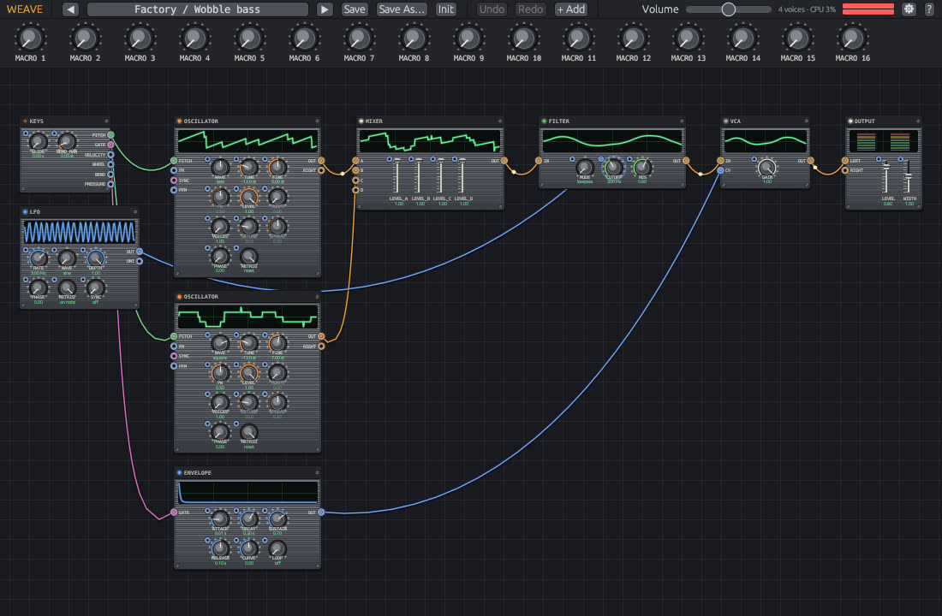This screenshot has width=942, height=616.
Task: Click the Mixer input D port
Action: (x=355, y=190)
